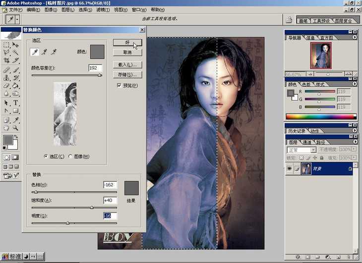Select the Healing Brush tool
362x263 pixels.
click(x=6, y=70)
